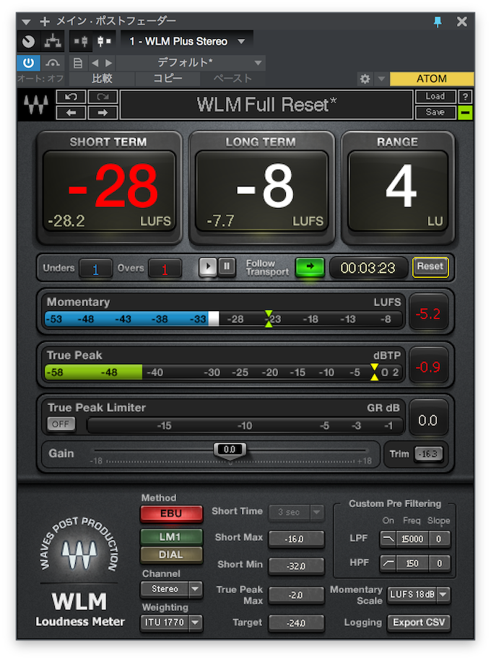Click the Export CSV button
This screenshot has height=660, width=491.
(419, 622)
